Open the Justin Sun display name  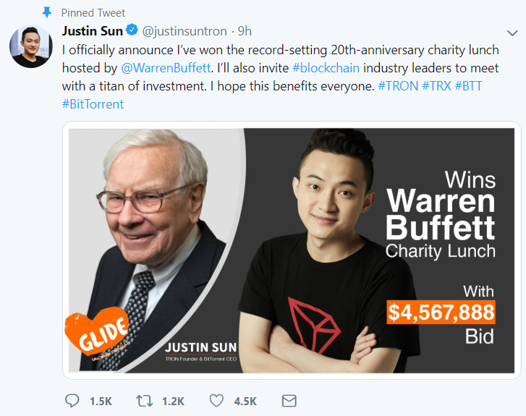[x=93, y=31]
